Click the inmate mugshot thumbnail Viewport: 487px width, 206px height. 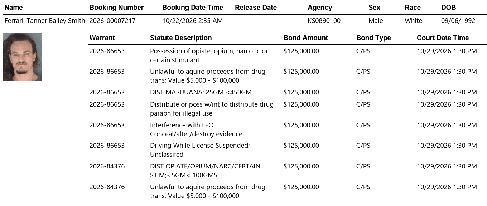click(x=22, y=57)
